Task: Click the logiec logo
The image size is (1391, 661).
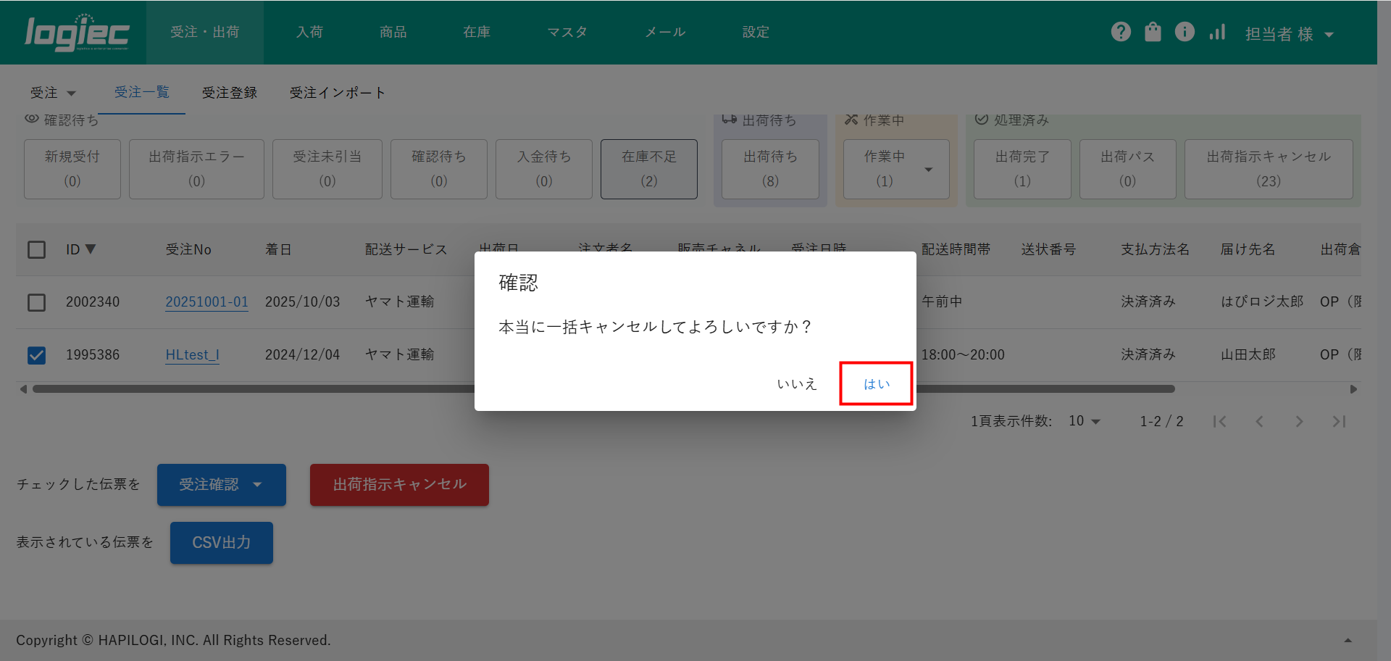Action: pos(77,33)
